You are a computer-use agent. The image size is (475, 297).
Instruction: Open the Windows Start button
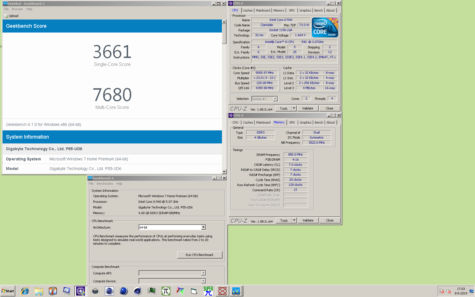pos(8,291)
